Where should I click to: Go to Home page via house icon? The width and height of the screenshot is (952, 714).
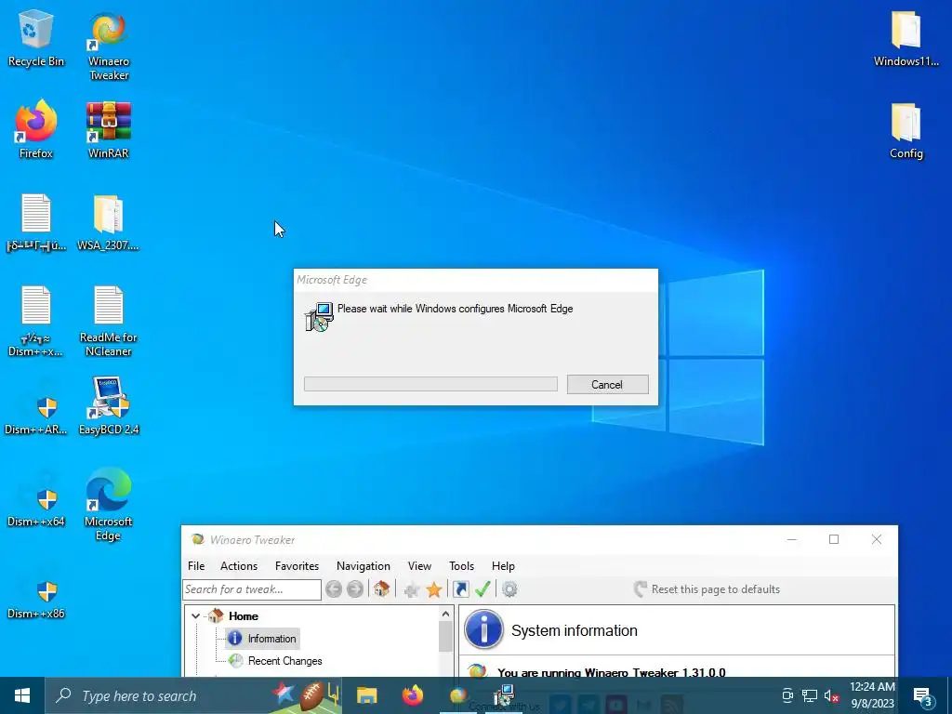click(381, 588)
